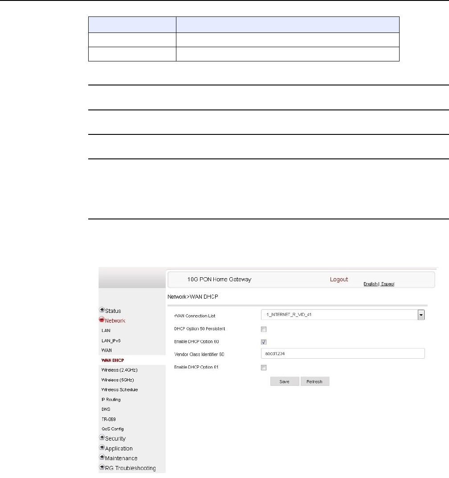This screenshot has width=449, height=478.
Task: Open QoS Config page
Action: click(113, 429)
